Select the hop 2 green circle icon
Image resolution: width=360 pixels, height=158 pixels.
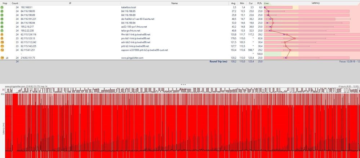click(x=2, y=11)
